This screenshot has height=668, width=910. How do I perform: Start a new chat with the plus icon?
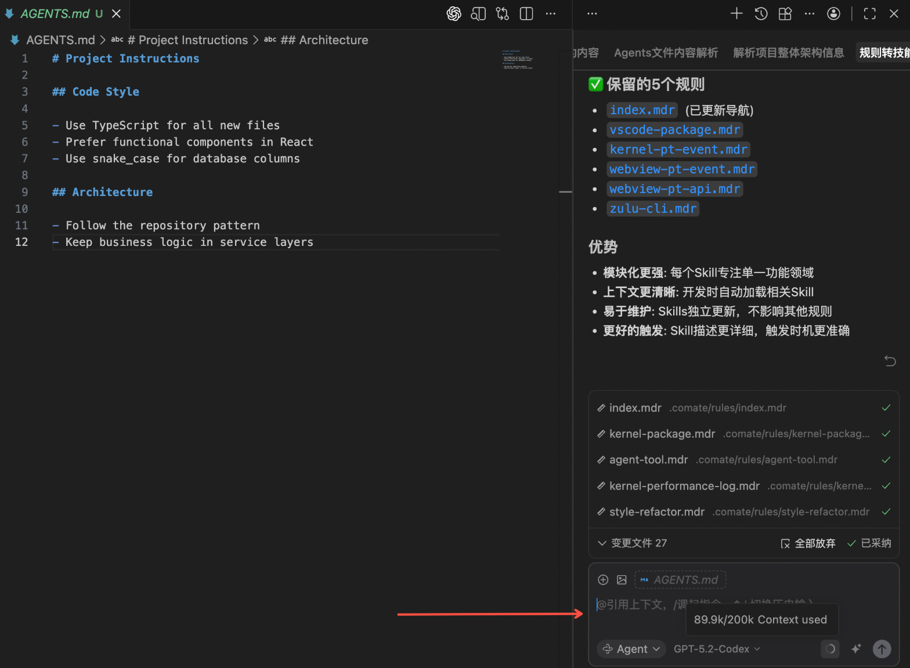736,14
